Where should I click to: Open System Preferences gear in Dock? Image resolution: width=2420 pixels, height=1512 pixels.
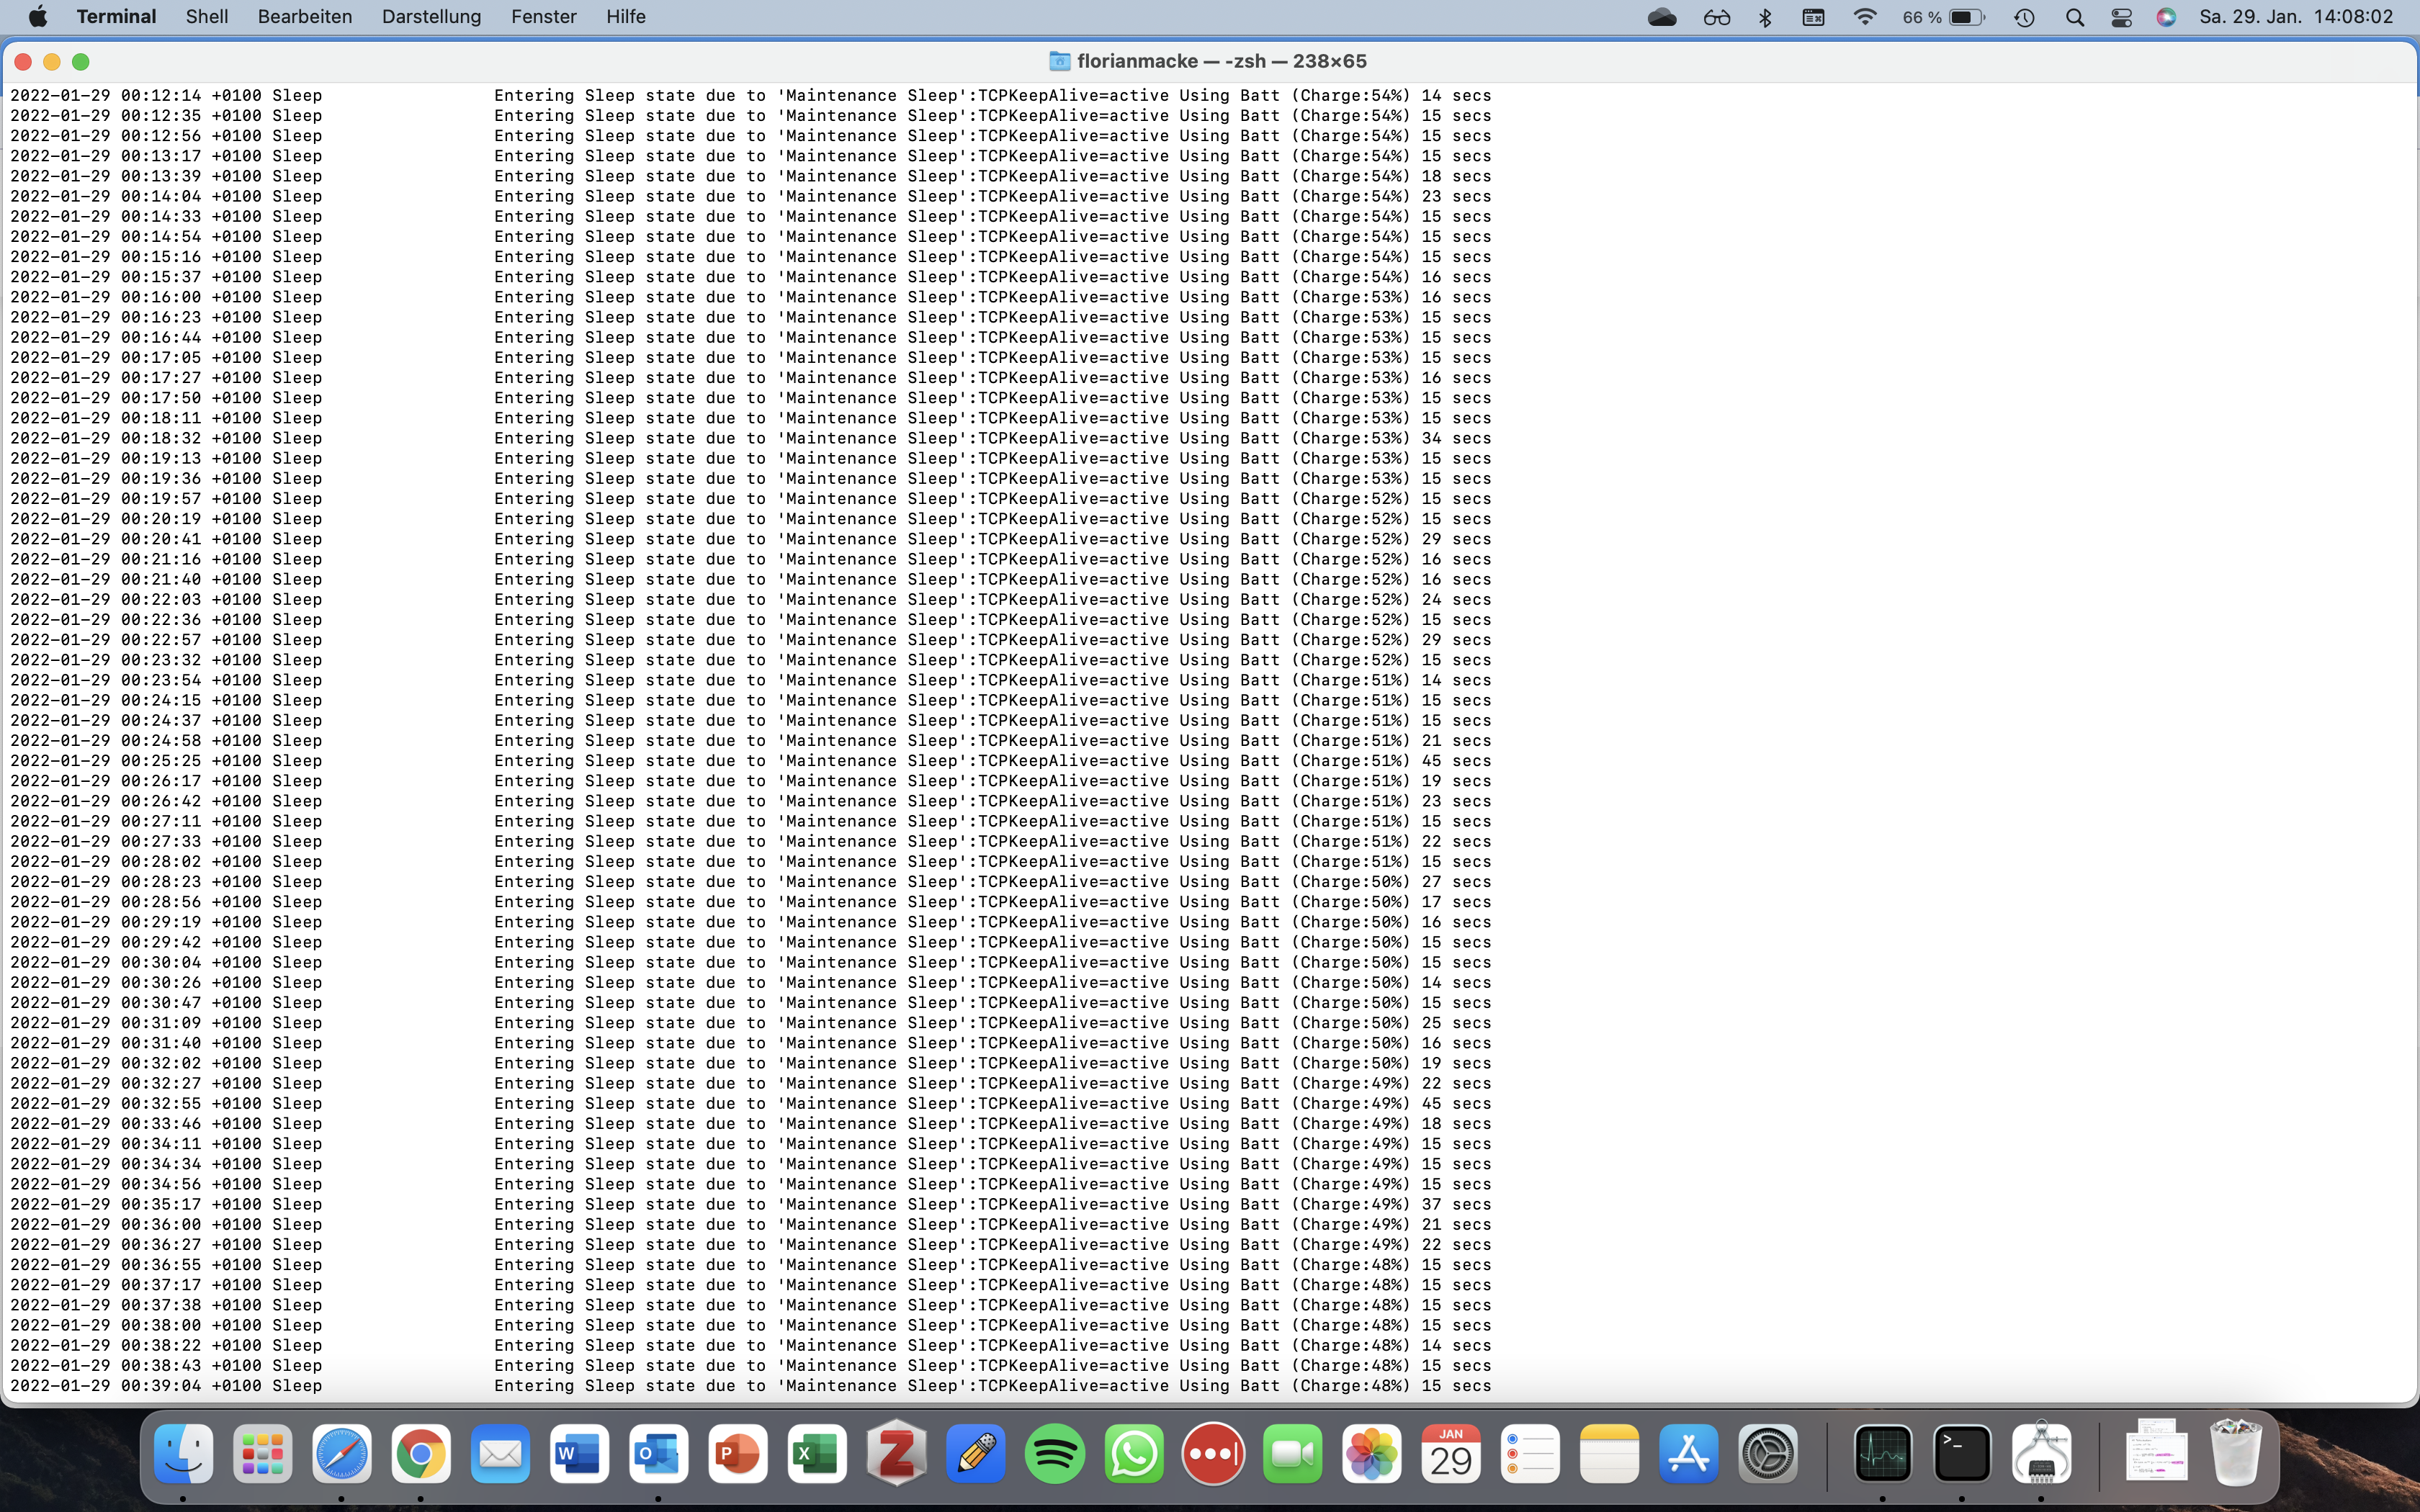1768,1454
